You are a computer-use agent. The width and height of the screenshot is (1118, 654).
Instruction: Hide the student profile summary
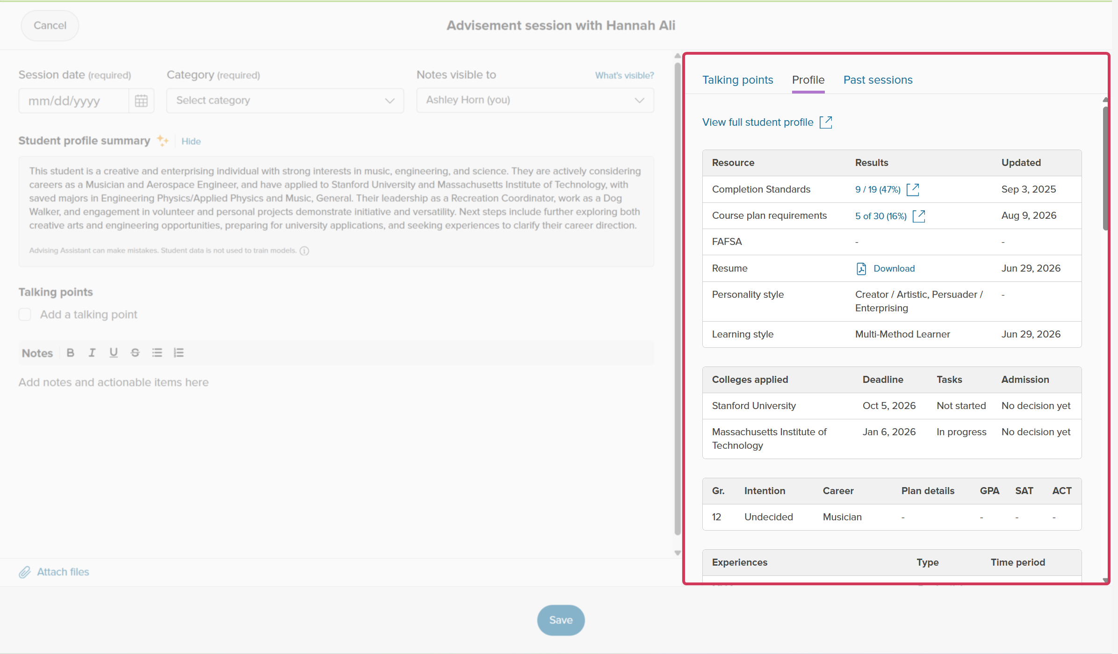[191, 141]
